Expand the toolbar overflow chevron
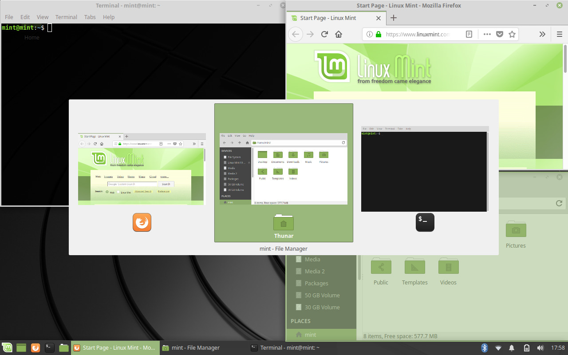The image size is (568, 355). (x=542, y=34)
